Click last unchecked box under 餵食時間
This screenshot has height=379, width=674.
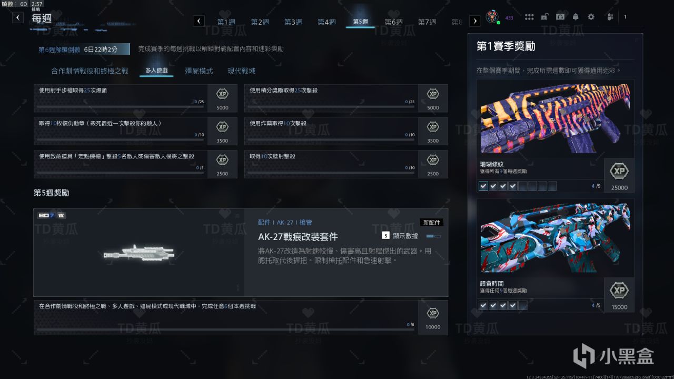(x=523, y=305)
